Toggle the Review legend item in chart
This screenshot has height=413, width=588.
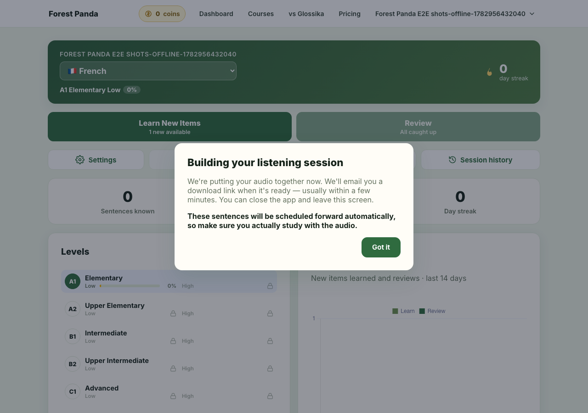432,311
